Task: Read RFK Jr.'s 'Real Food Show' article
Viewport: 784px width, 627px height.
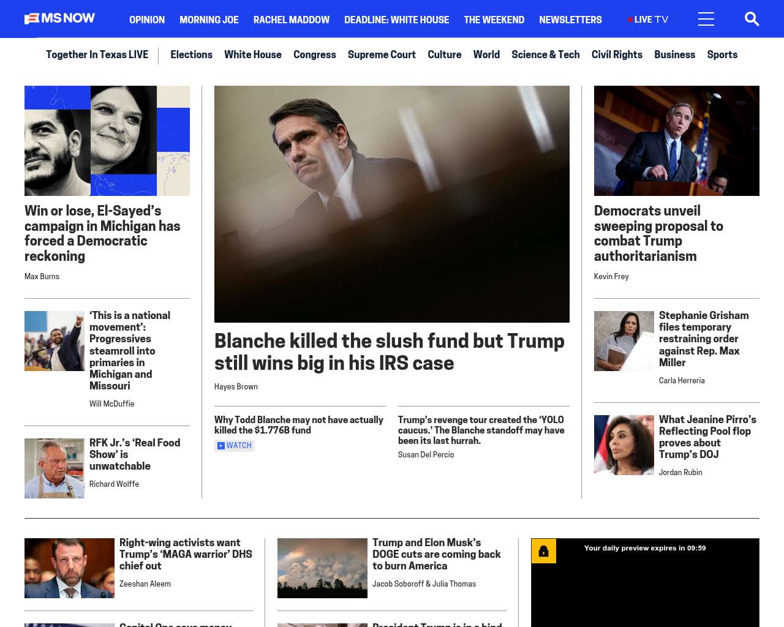Action: point(135,454)
